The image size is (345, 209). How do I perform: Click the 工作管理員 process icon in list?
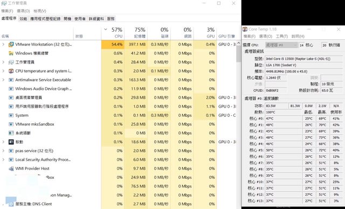tap(11, 62)
